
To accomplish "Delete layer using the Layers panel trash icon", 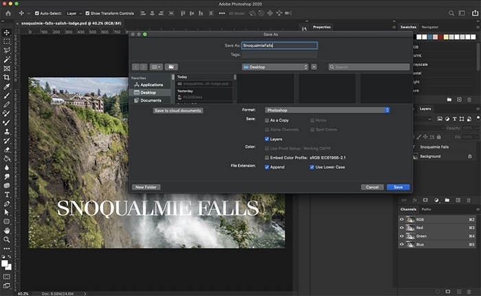I will point(469,199).
